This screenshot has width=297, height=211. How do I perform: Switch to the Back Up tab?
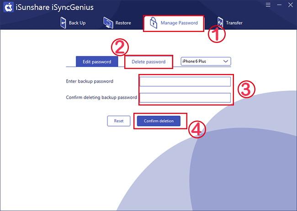tap(73, 23)
